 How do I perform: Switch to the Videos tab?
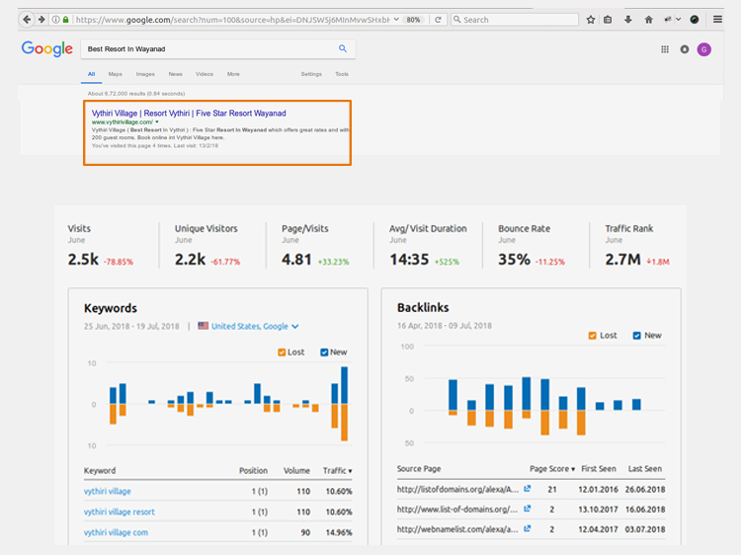(205, 74)
